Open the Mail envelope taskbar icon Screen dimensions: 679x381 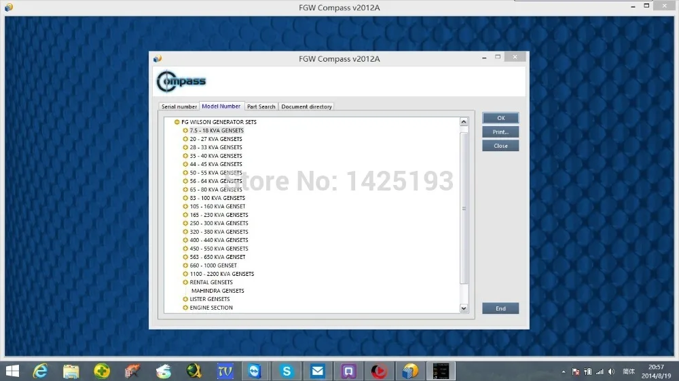click(317, 371)
